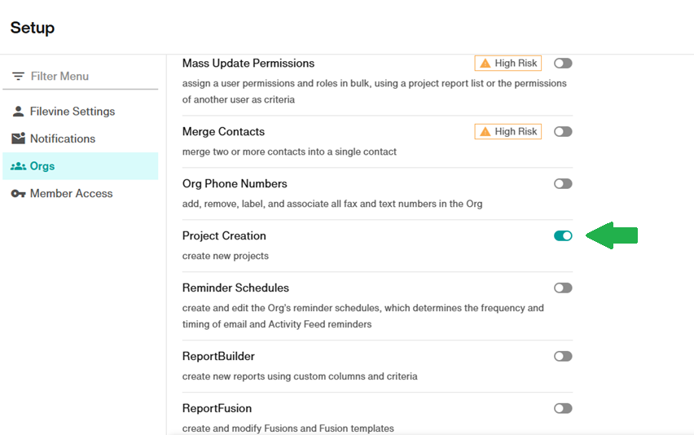Viewport: 694px width, 435px height.
Task: Enable the Mass Update Permissions toggle
Action: [x=563, y=64]
